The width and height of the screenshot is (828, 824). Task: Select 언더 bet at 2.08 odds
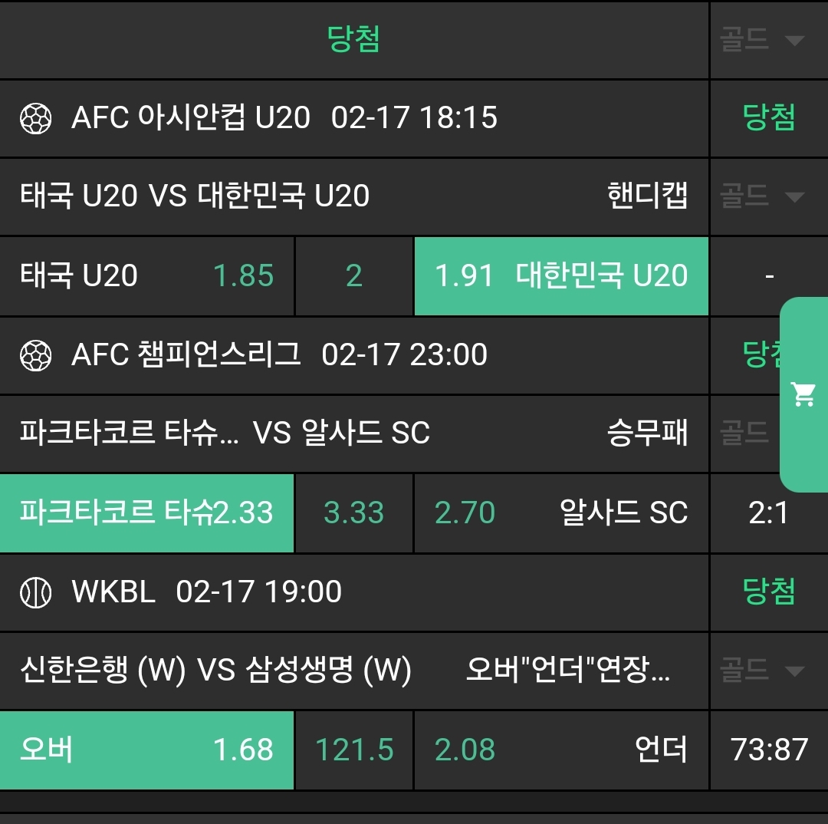(560, 750)
